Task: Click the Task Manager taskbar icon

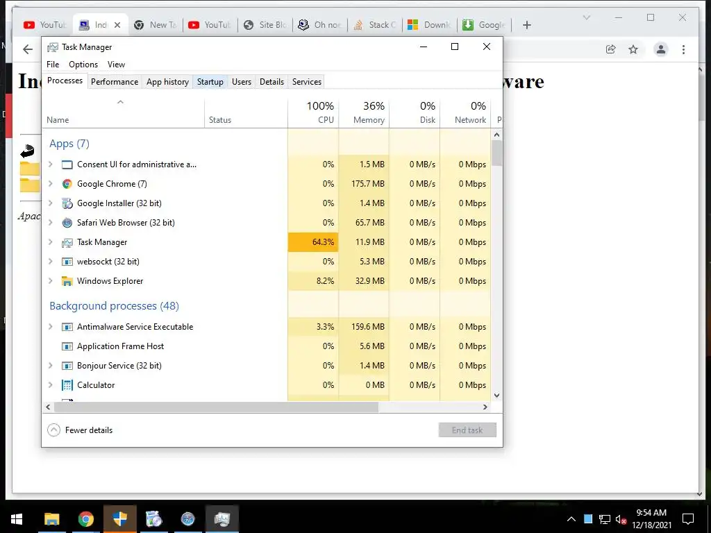Action: [222, 519]
